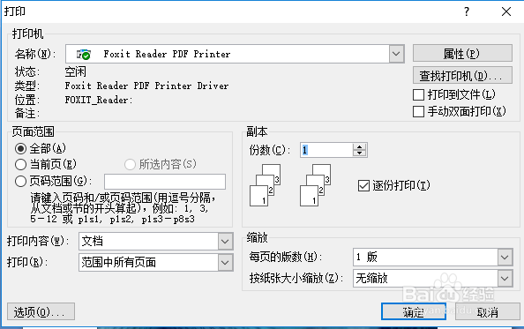Click the page range text field
The width and height of the screenshot is (524, 329).
[x=165, y=182]
